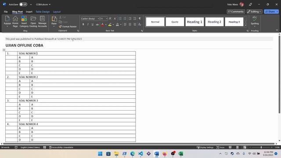Apply the Heading 1 style
Image resolution: width=281 pixels, height=158 pixels.
pos(195,22)
